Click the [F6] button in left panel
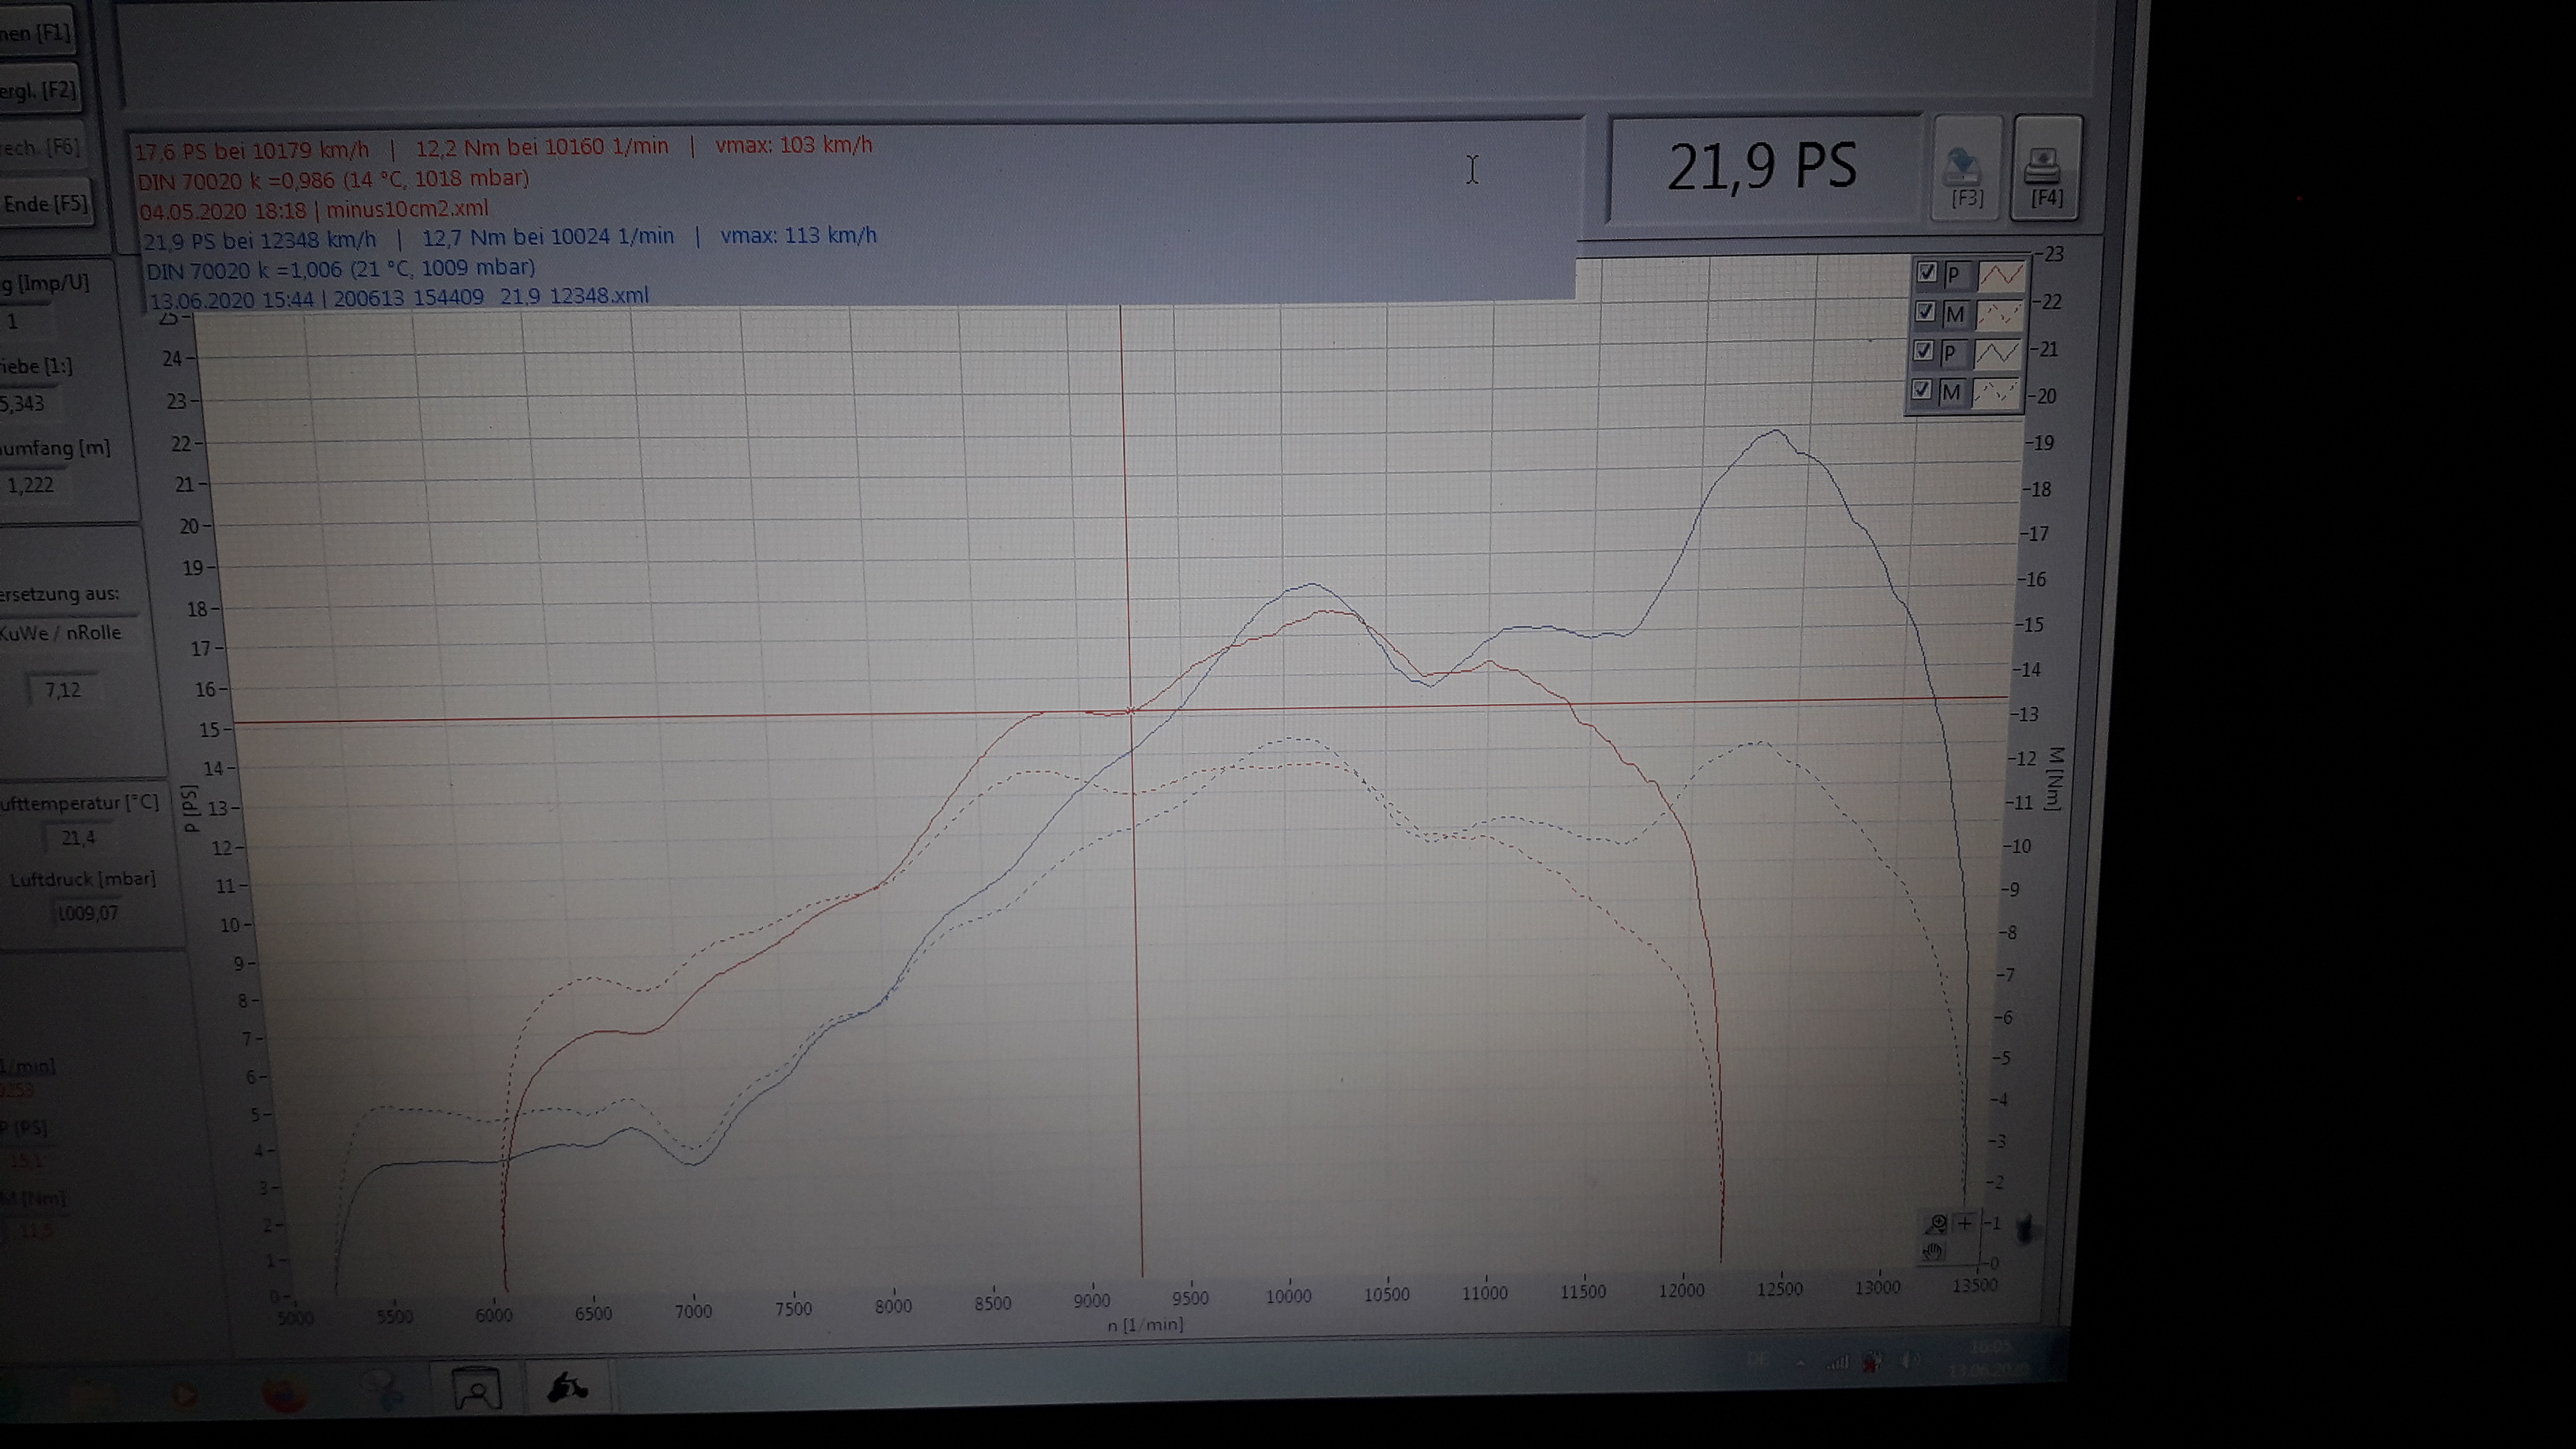The width and height of the screenshot is (2576, 1449). 40,148
